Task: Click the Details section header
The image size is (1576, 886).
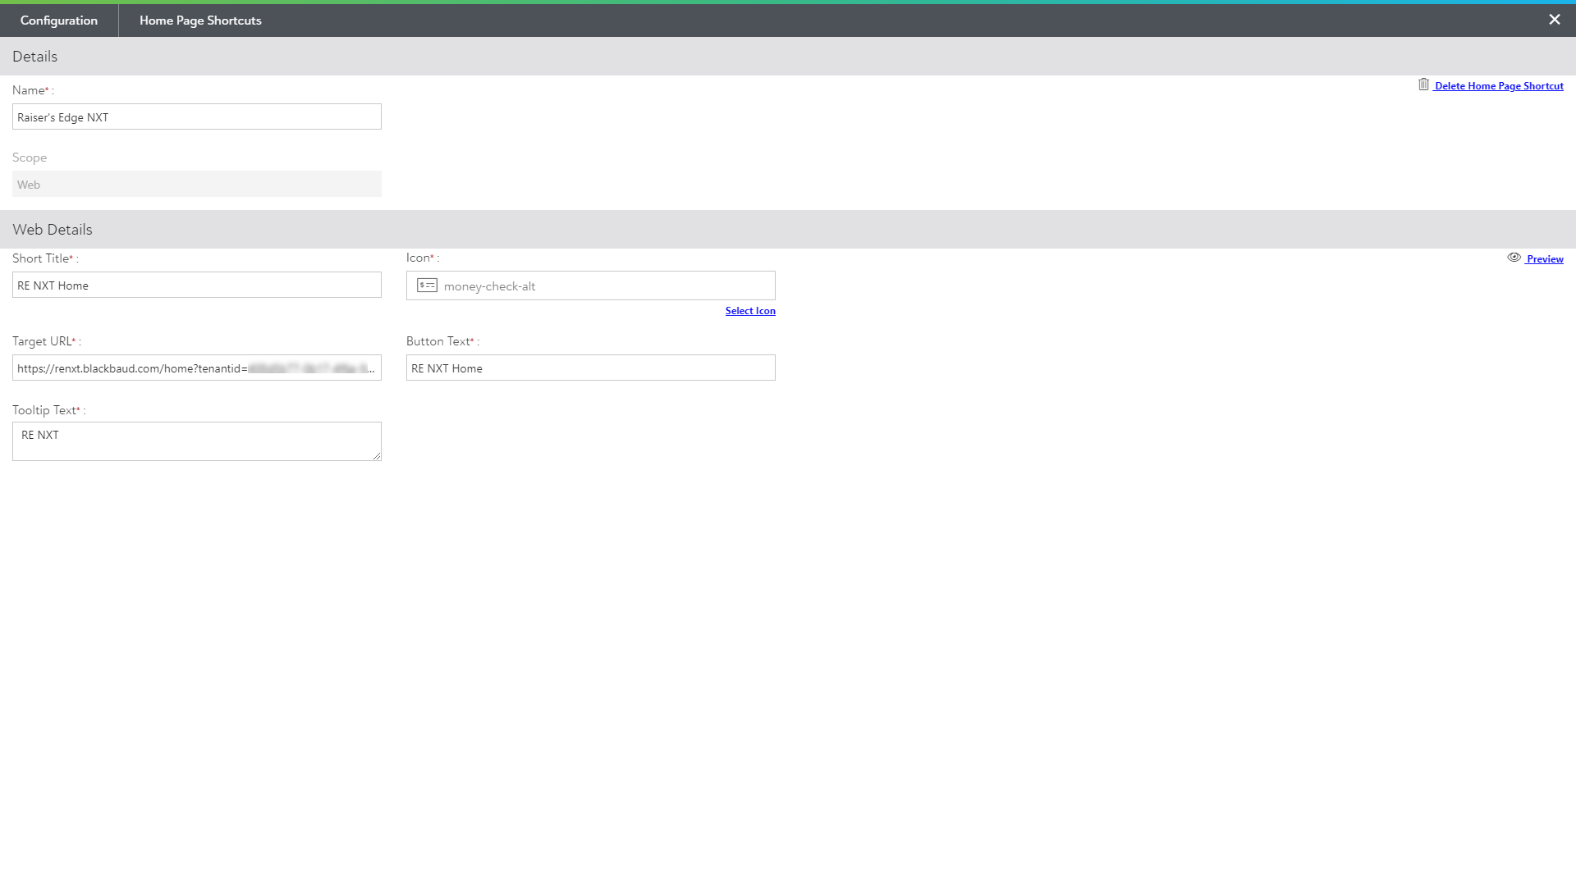Action: 35,57
